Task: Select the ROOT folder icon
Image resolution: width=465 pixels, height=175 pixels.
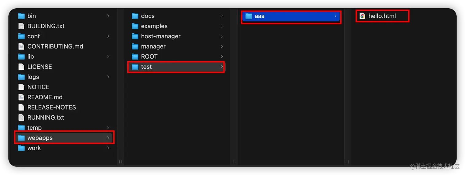Action: pyautogui.click(x=135, y=57)
